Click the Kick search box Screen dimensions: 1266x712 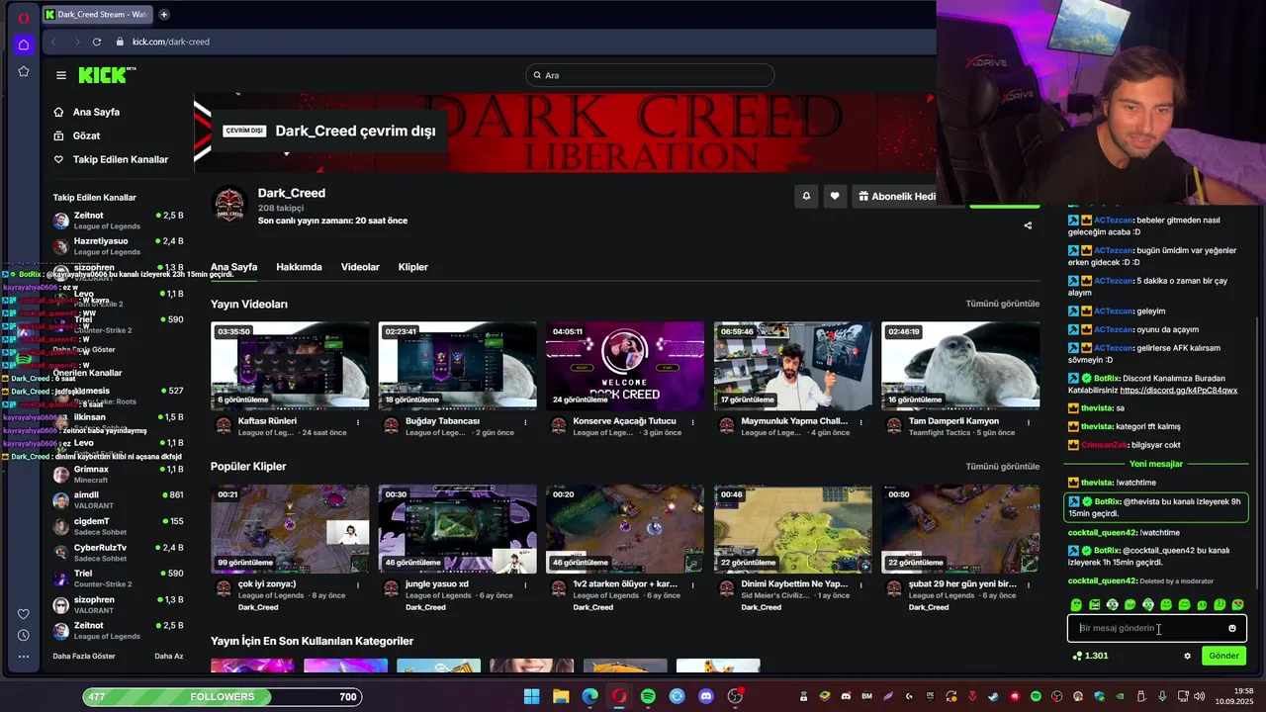coord(650,75)
